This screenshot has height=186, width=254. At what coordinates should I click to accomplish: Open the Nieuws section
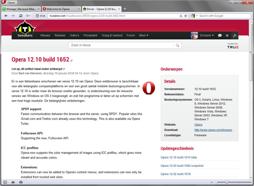tap(45, 35)
